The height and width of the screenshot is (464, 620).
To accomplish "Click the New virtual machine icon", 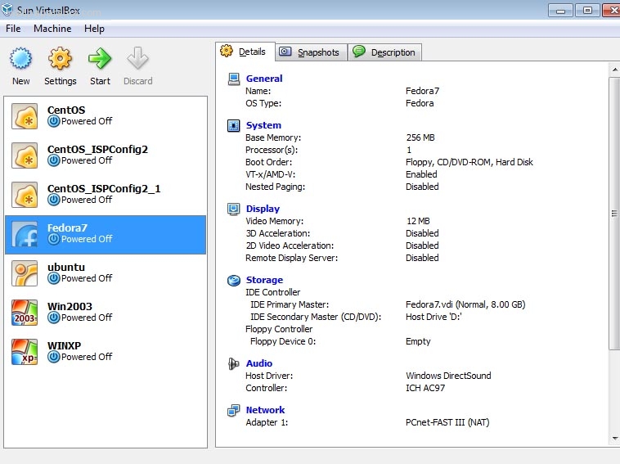I will tap(20, 59).
